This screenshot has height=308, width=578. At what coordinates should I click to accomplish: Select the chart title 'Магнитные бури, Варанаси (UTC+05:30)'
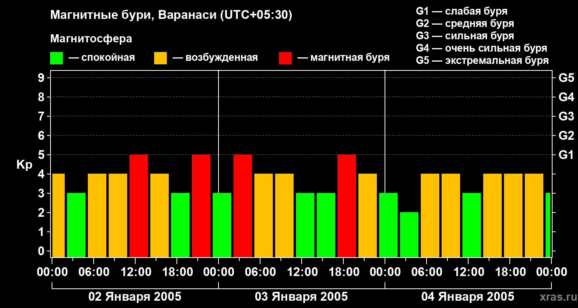coord(171,15)
